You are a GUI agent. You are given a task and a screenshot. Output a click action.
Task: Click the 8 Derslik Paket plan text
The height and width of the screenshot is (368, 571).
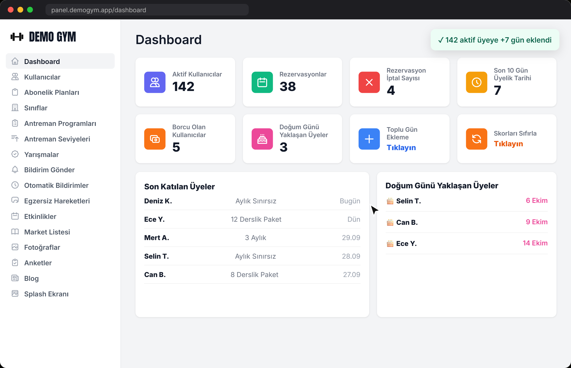point(254,274)
